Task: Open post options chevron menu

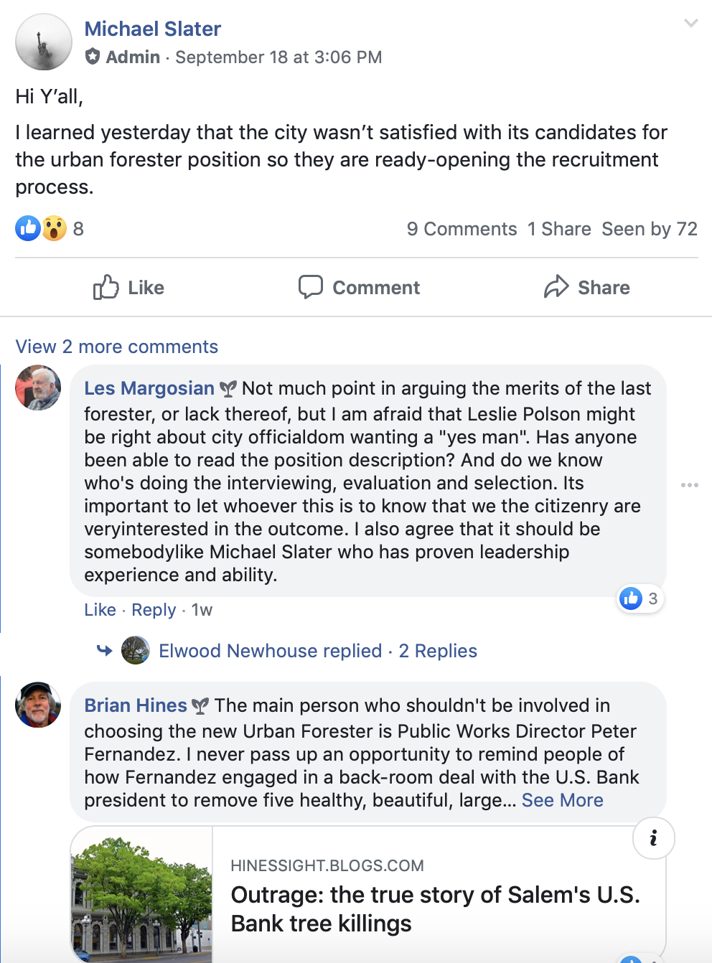Action: coord(690,24)
